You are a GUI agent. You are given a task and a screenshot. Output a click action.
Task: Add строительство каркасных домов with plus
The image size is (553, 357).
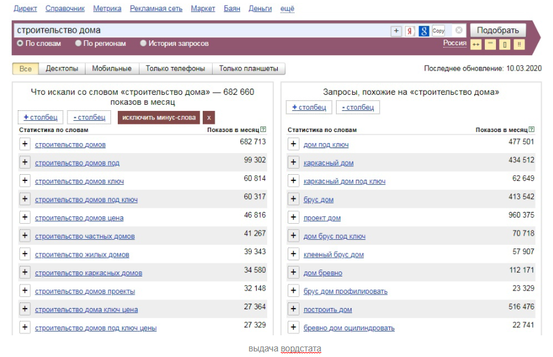pos(25,272)
